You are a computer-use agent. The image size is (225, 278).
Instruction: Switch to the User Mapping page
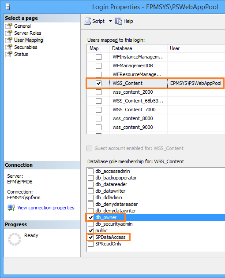pos(29,40)
